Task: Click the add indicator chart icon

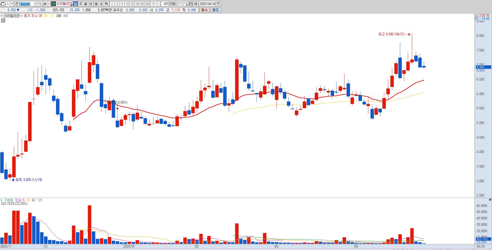Action: coord(186,4)
